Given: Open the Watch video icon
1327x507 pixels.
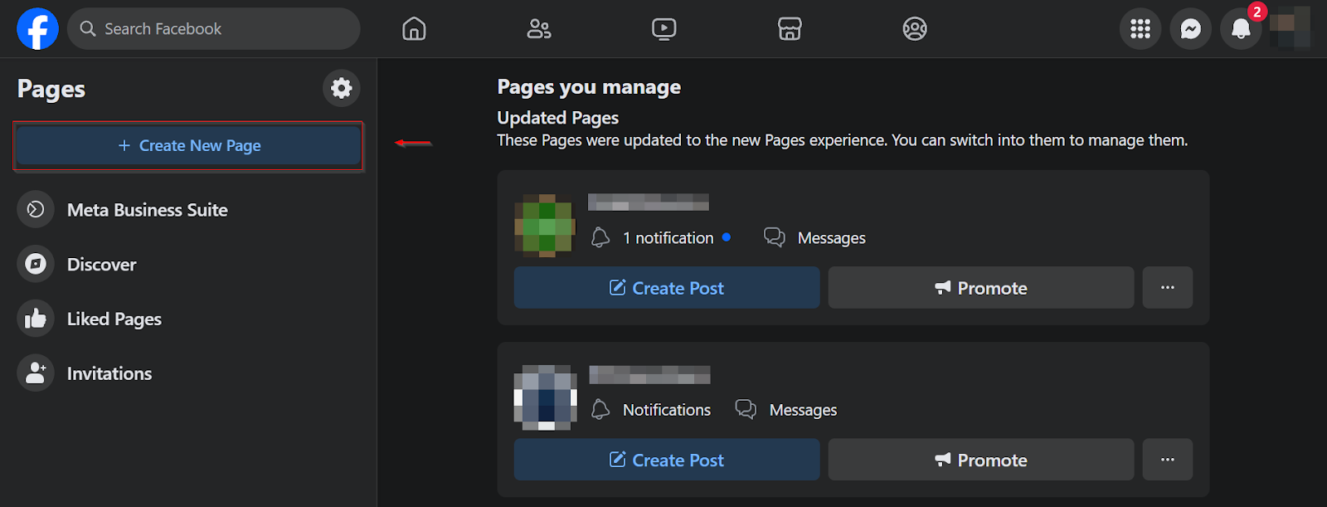Looking at the screenshot, I should 664,29.
